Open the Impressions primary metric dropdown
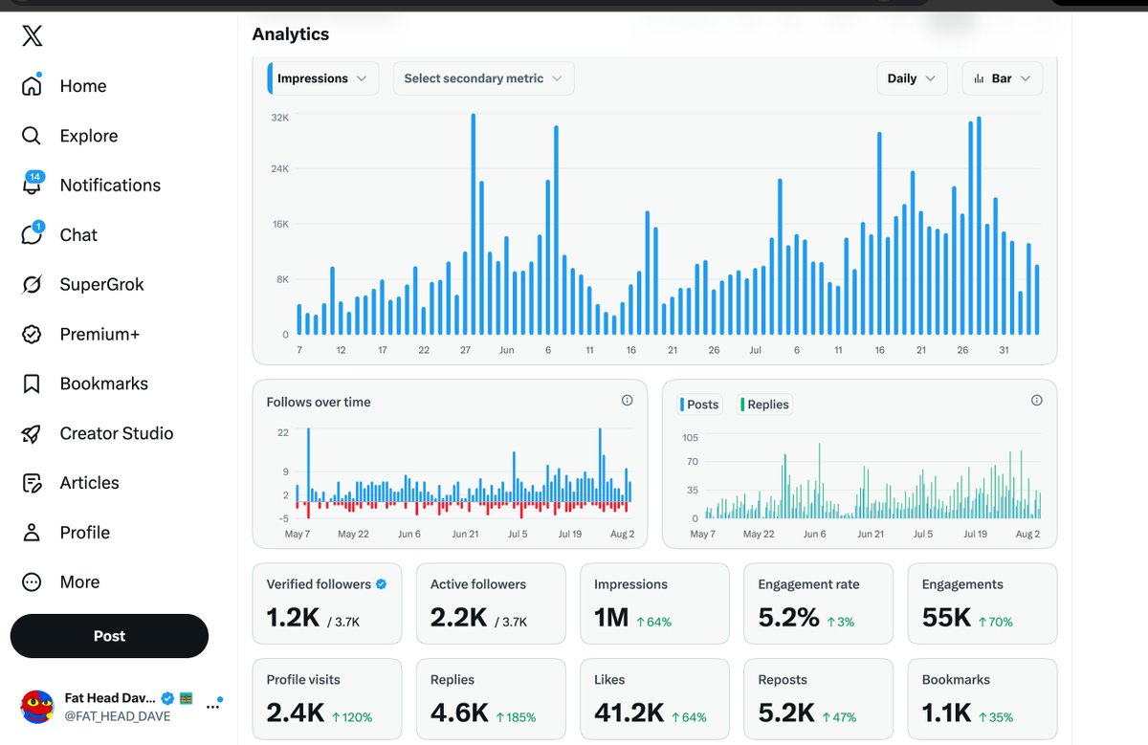 pos(323,78)
